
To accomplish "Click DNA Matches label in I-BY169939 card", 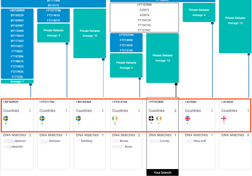I will click(15, 135).
